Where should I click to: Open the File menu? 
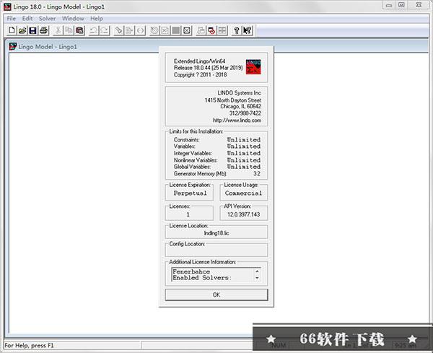click(x=12, y=19)
